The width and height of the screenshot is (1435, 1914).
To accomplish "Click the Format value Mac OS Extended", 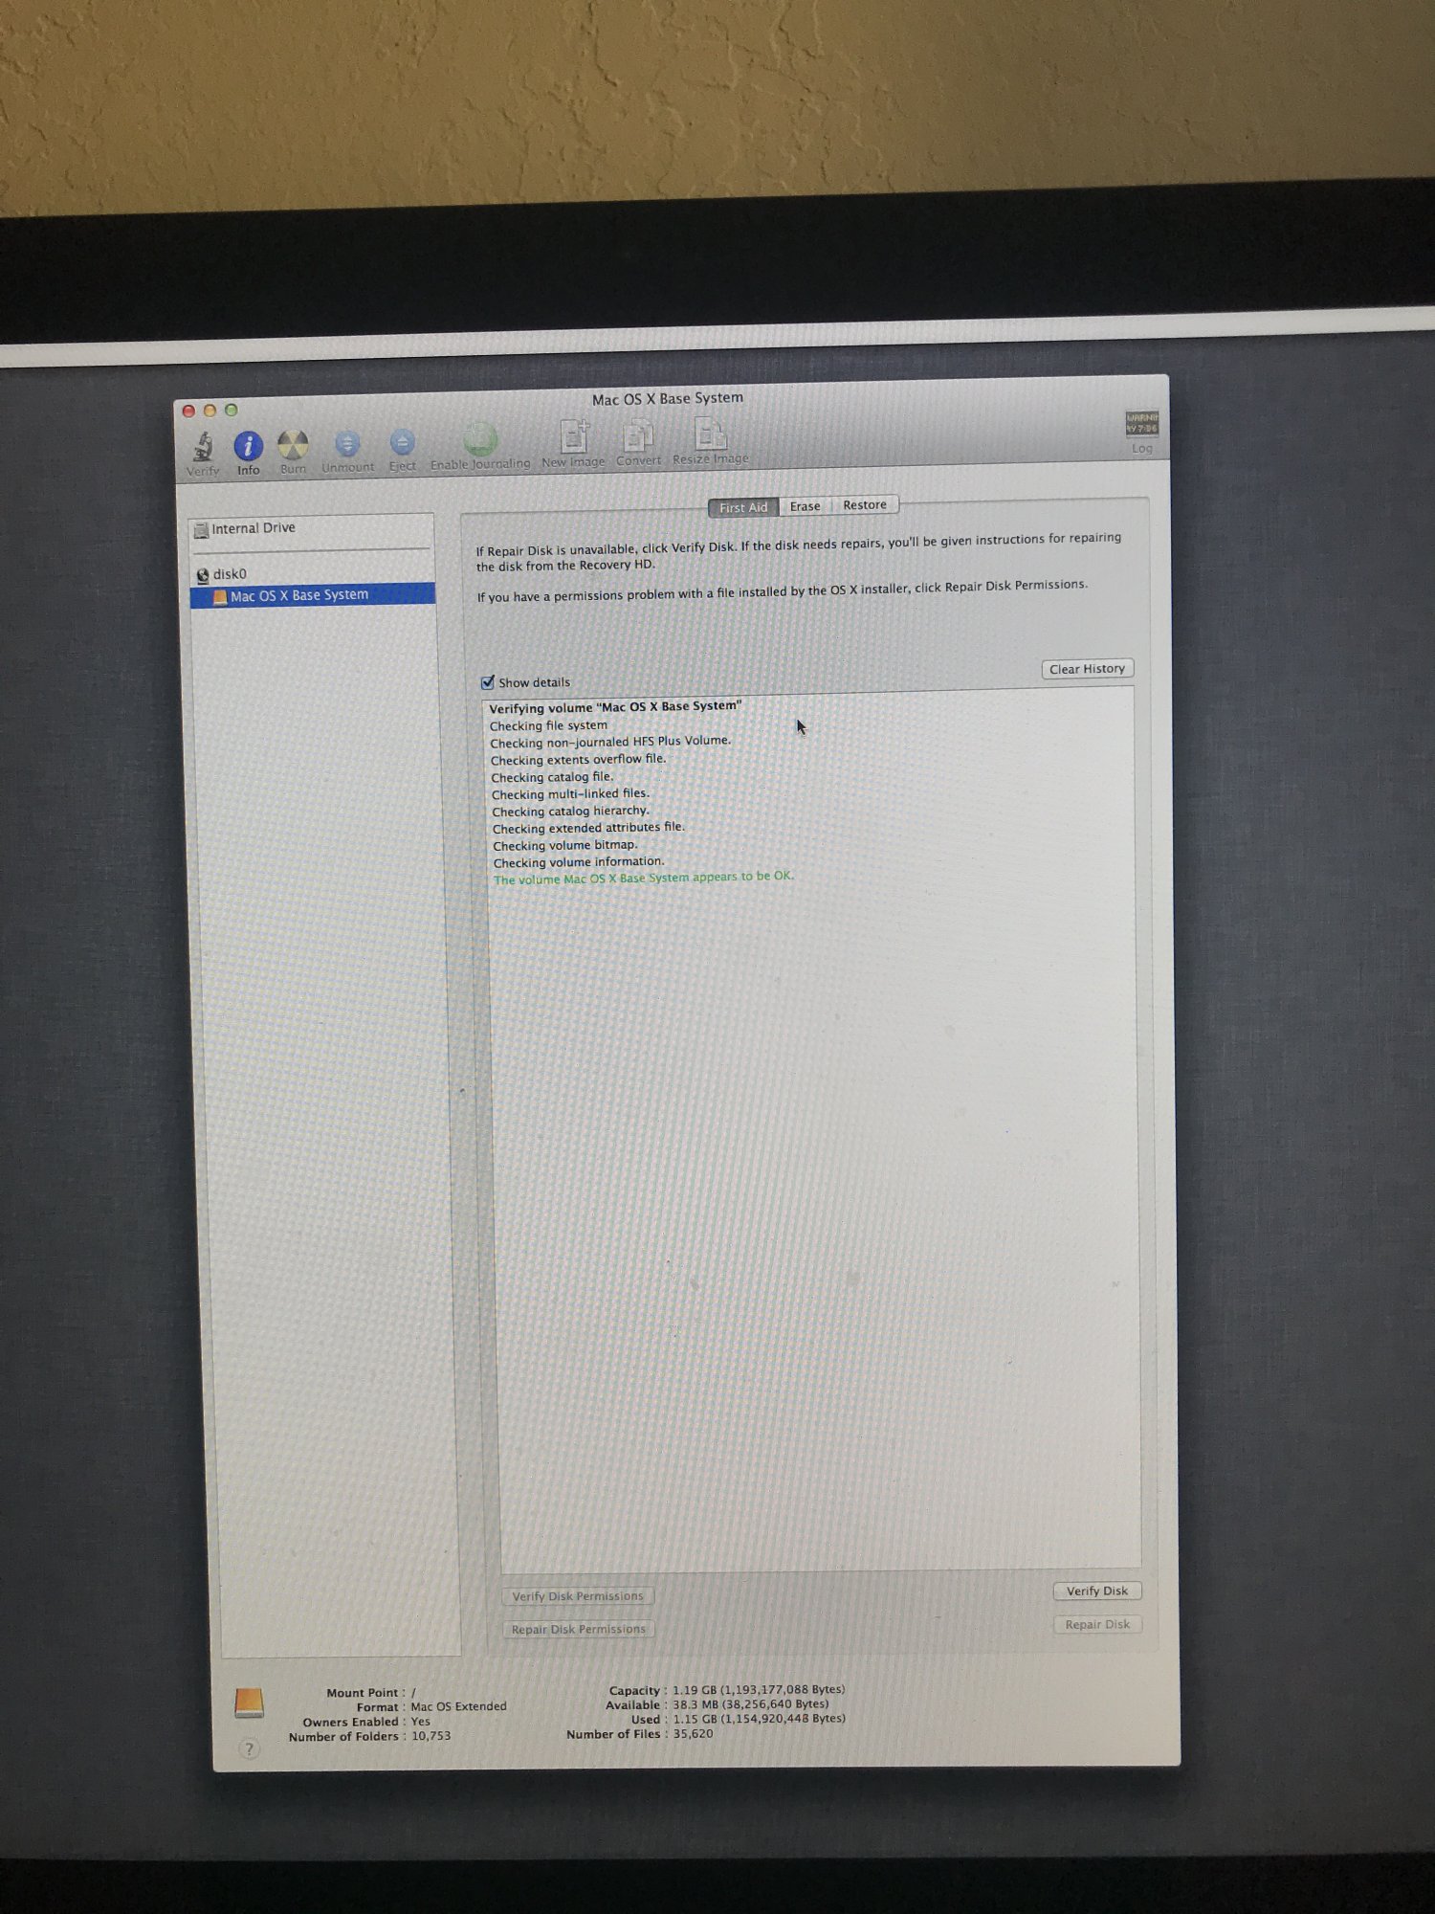I will (458, 1706).
